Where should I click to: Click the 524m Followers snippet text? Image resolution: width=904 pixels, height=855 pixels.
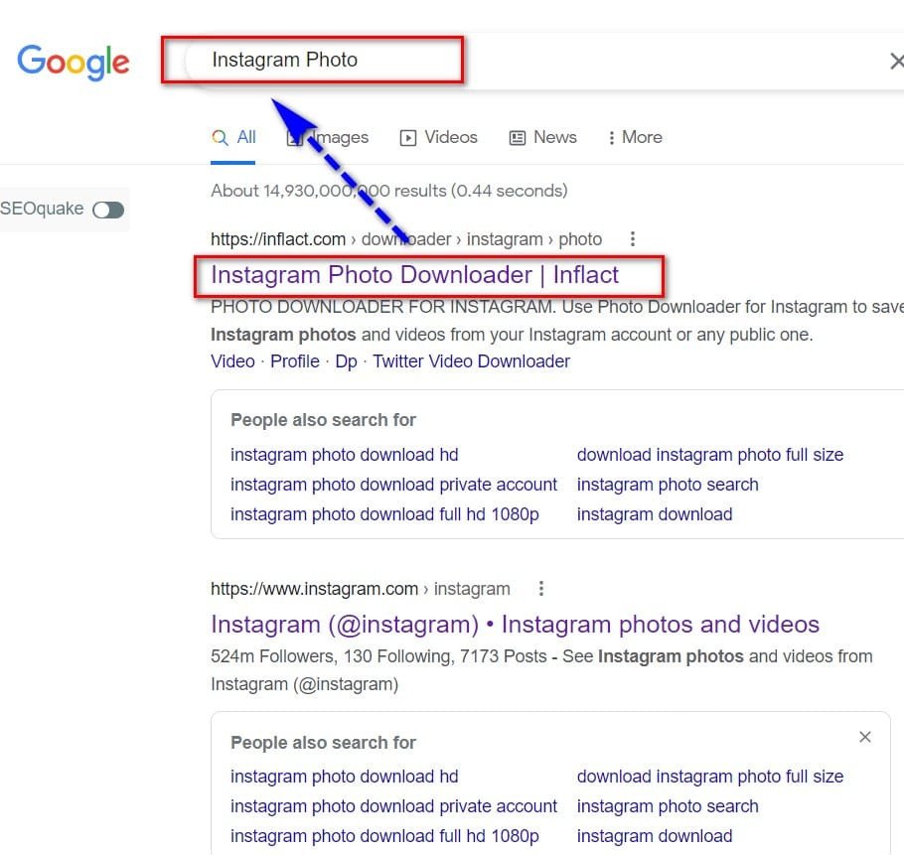click(541, 670)
